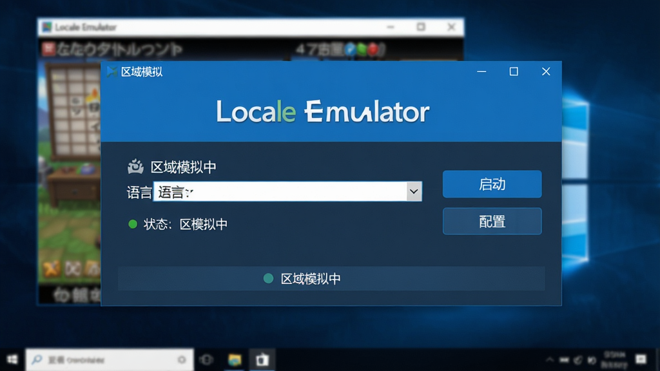Minimize the 区域模拟 window
Screen dimensions: 660x371
(481, 71)
